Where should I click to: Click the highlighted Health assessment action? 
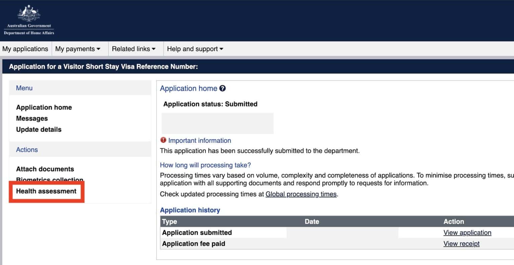tap(46, 191)
